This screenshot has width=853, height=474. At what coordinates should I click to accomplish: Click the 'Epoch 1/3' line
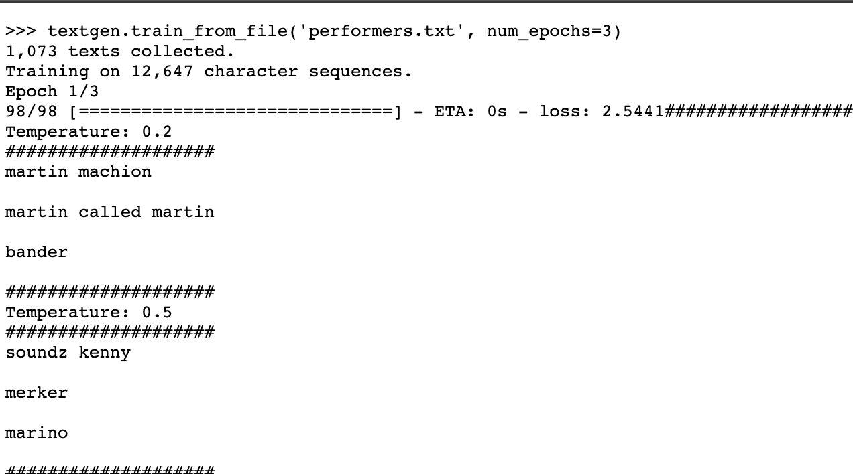[52, 92]
